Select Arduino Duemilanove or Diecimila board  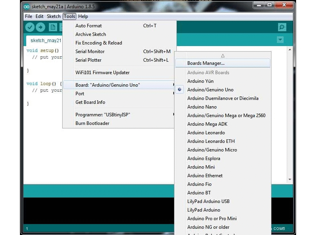223,98
